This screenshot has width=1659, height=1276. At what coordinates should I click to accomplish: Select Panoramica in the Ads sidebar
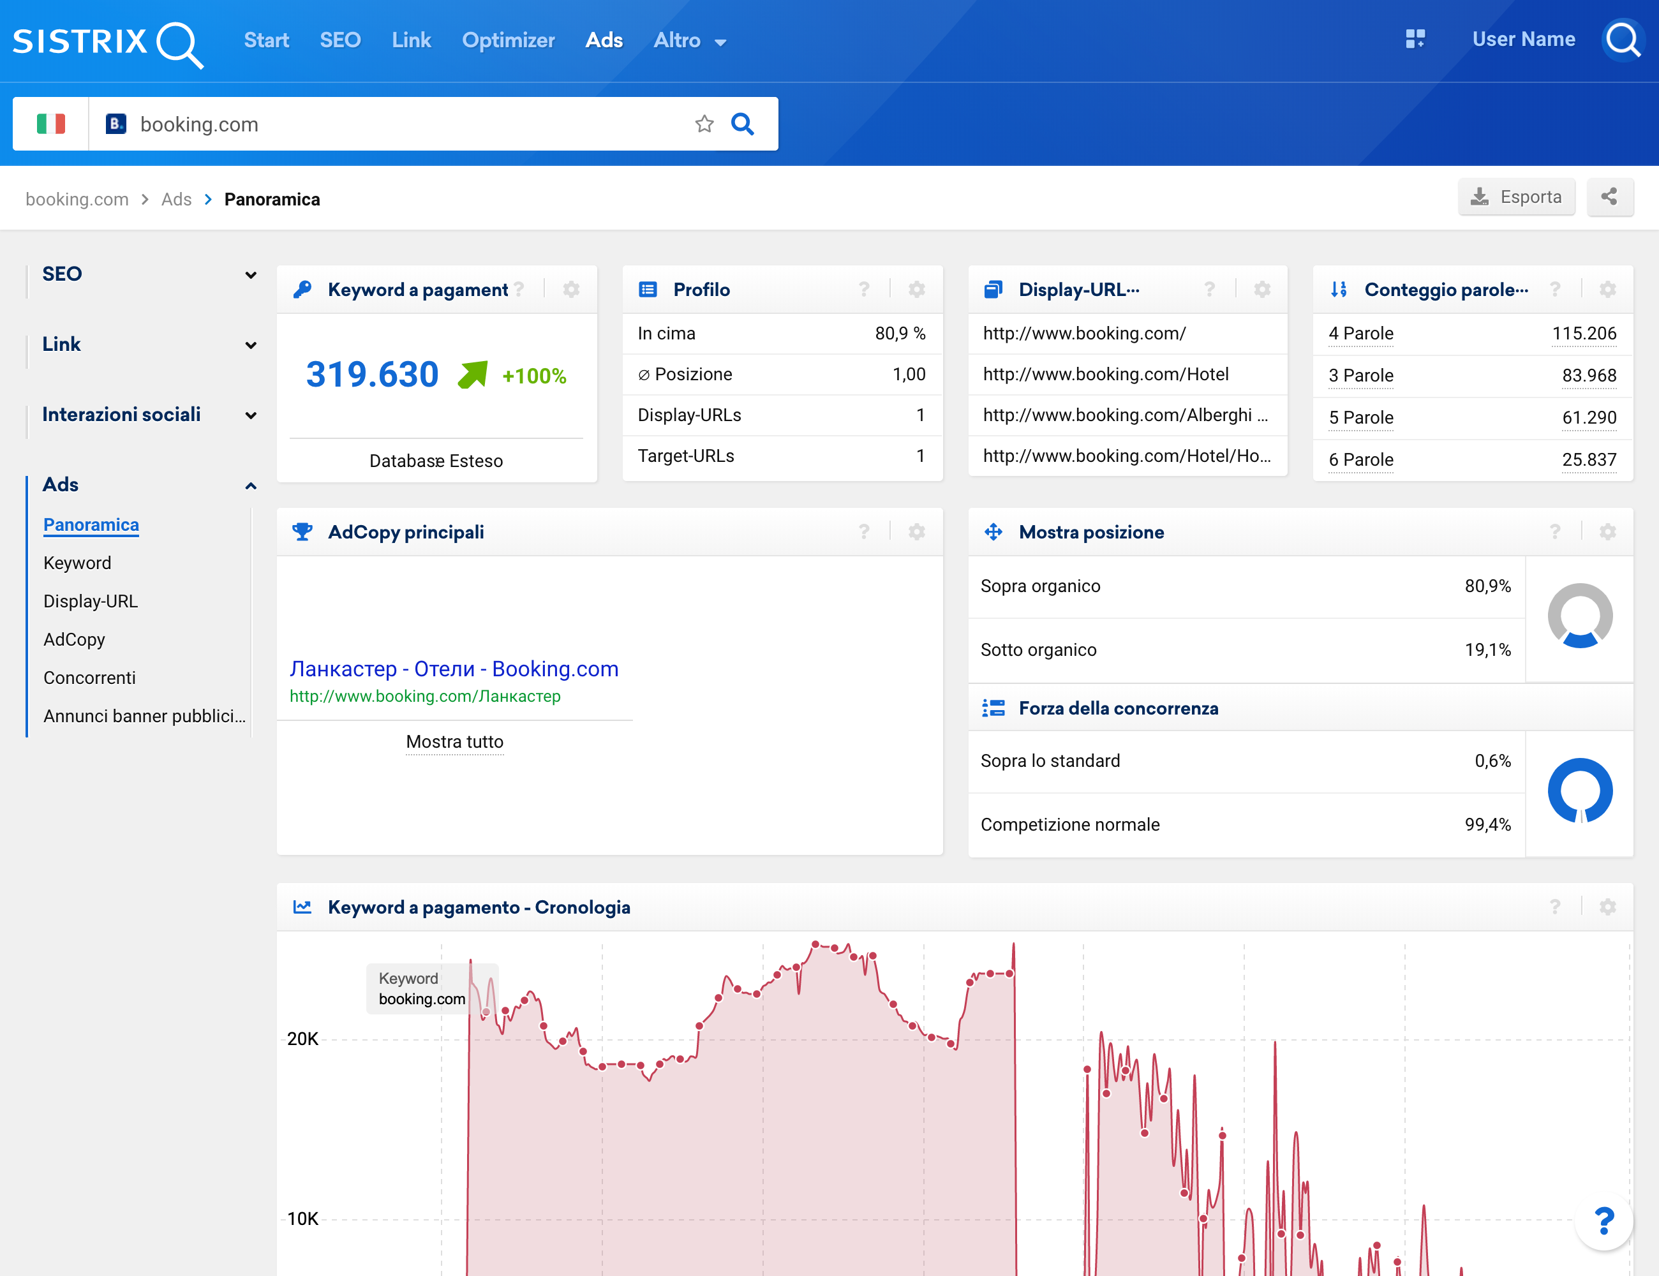(91, 525)
